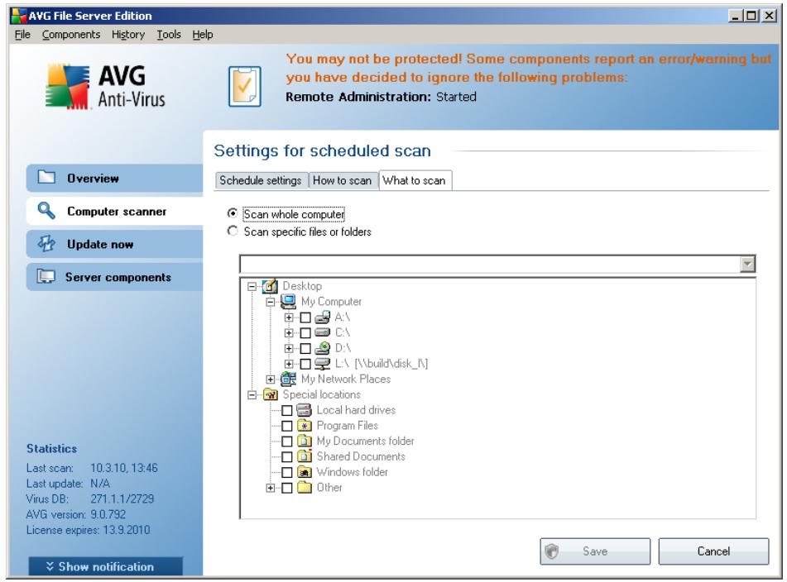
Task: Click the Server components monitor icon
Action: tap(46, 277)
